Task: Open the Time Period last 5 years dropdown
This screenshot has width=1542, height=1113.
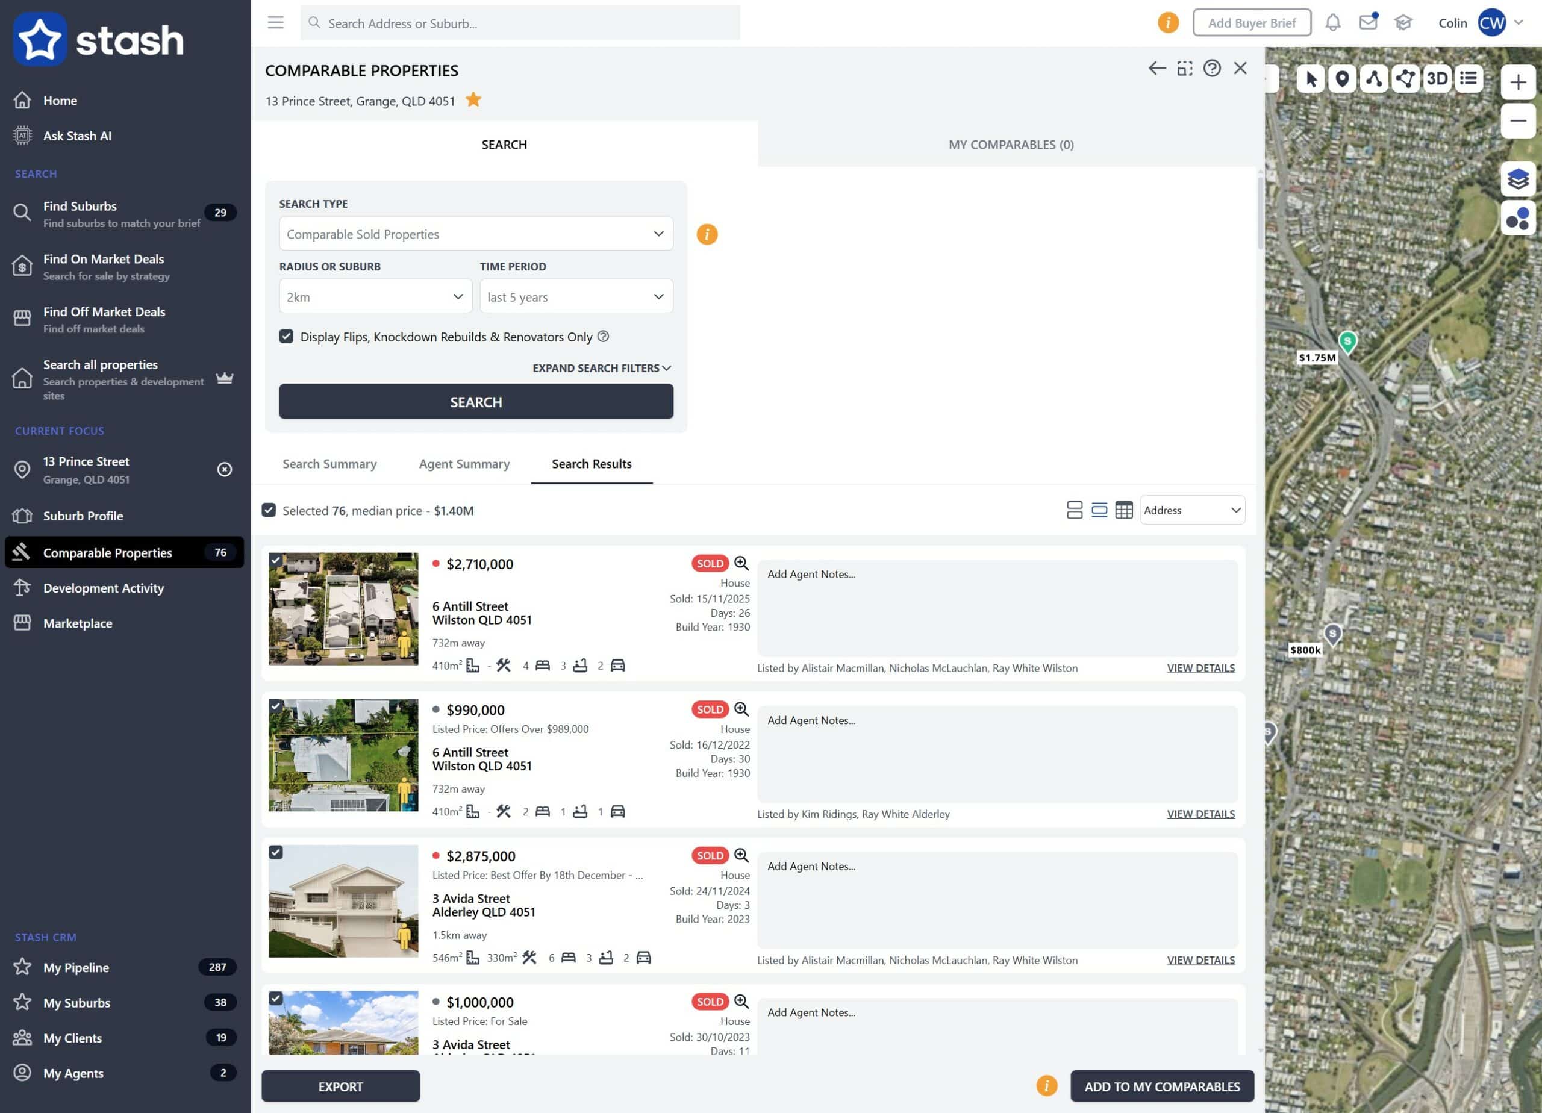Action: pyautogui.click(x=576, y=296)
